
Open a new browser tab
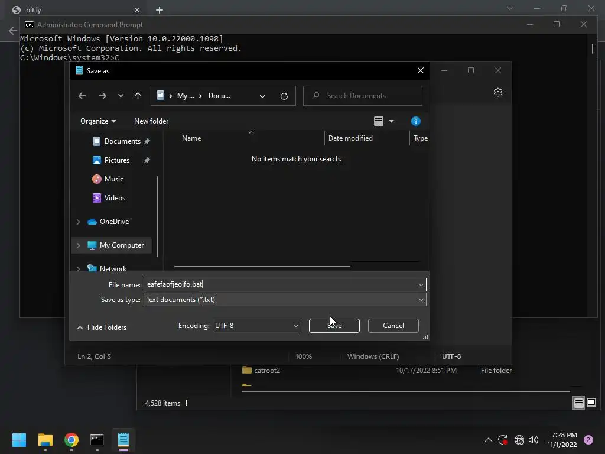coord(160,10)
